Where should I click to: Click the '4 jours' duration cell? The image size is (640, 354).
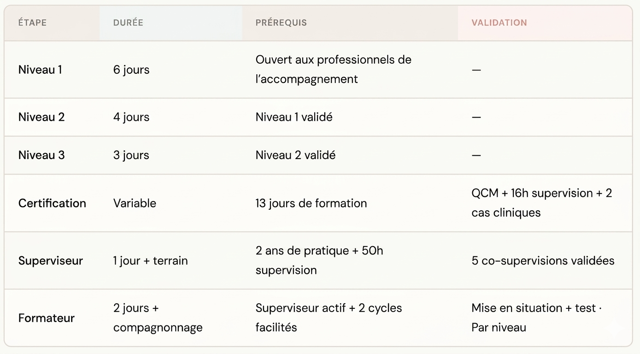(x=131, y=117)
